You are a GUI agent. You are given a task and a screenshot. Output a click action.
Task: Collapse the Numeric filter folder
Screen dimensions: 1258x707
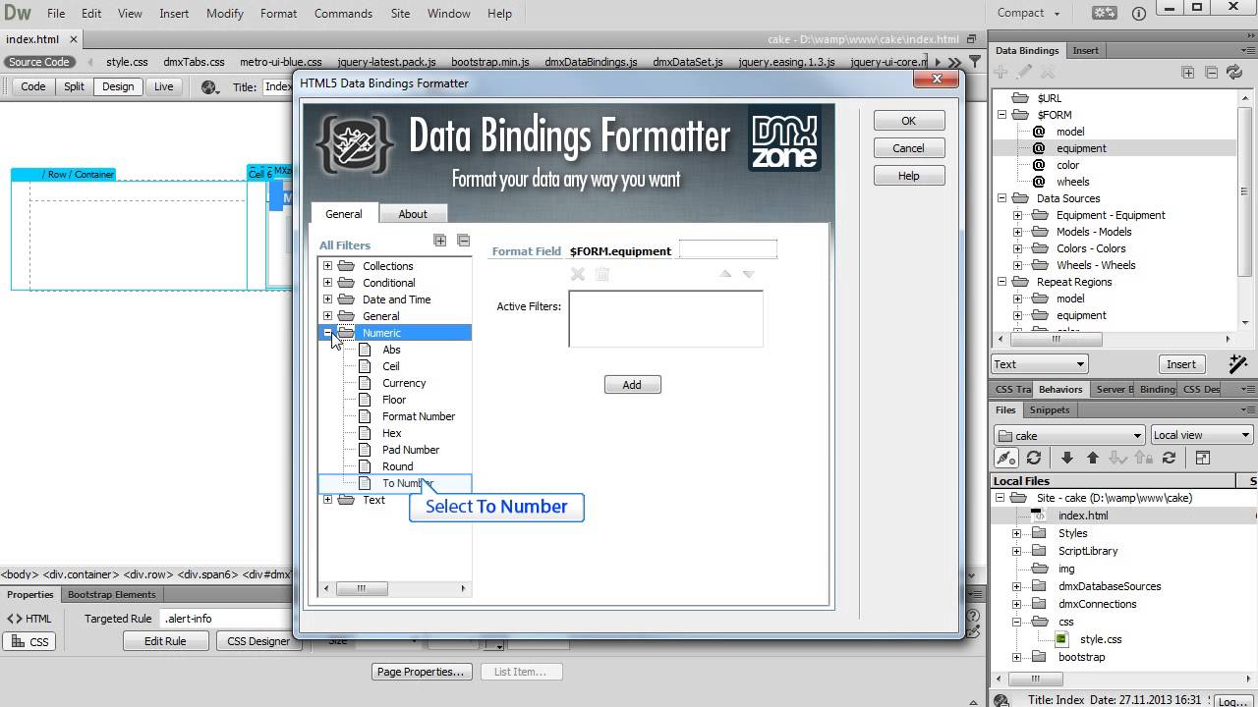(x=327, y=333)
